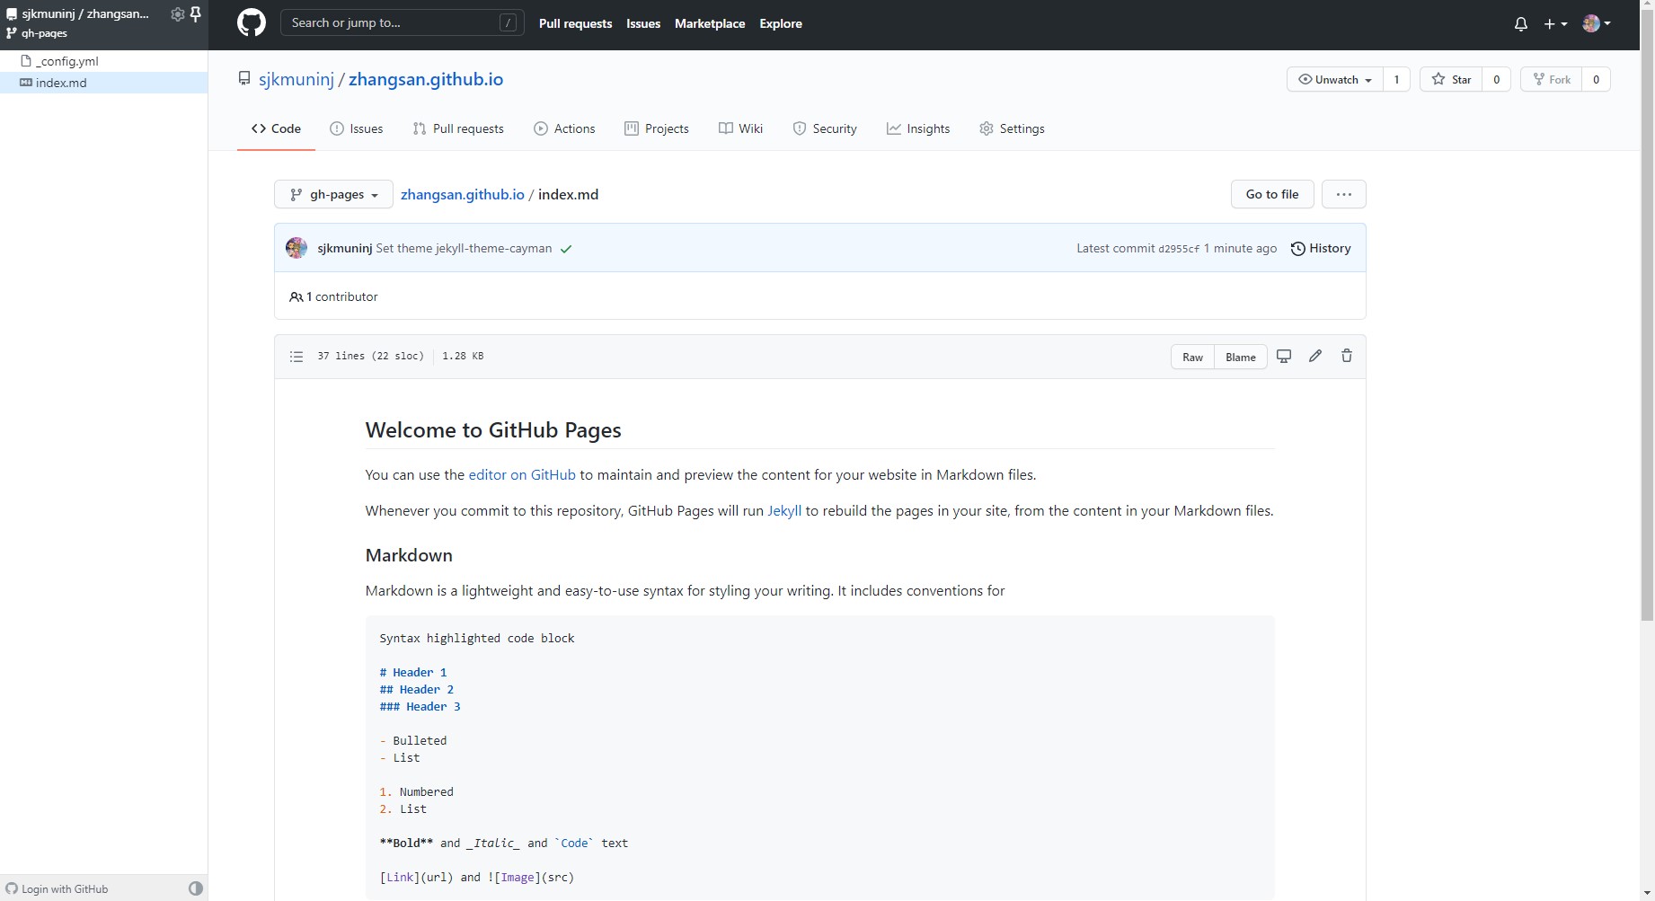Pin the Octotree sidebar
This screenshot has width=1655, height=901.
point(196,13)
